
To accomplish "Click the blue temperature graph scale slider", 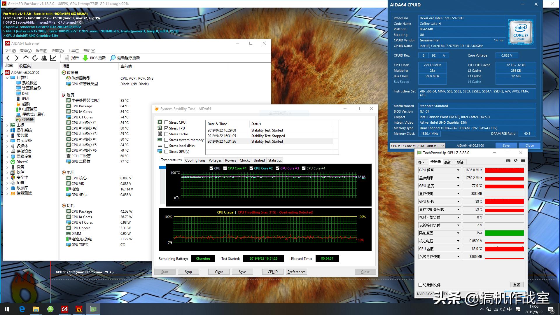I will coord(162,168).
